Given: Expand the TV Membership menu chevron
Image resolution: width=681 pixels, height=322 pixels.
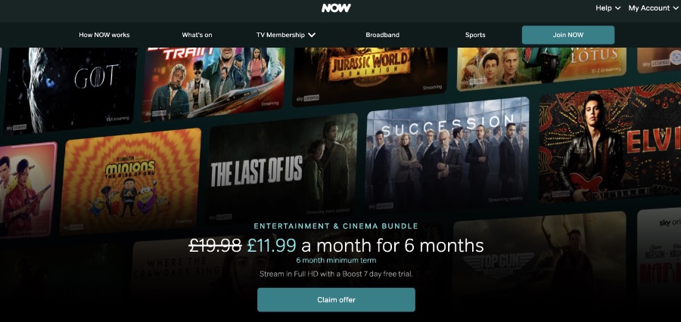Looking at the screenshot, I should pos(312,36).
